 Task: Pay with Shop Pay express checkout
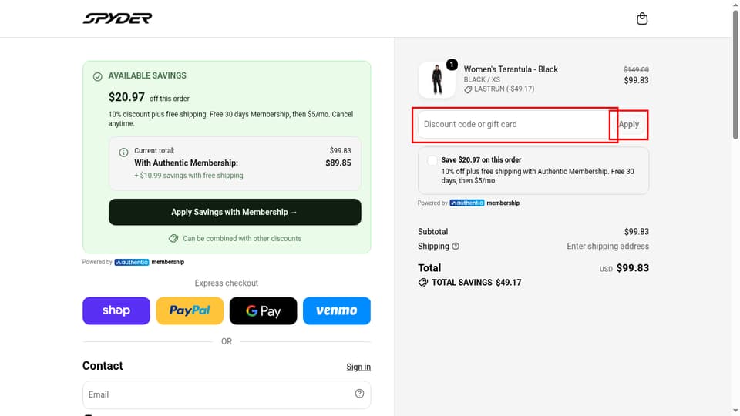pyautogui.click(x=116, y=310)
